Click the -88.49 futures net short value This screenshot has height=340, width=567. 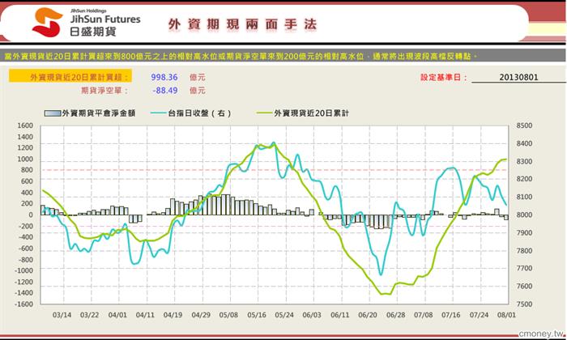pos(165,91)
